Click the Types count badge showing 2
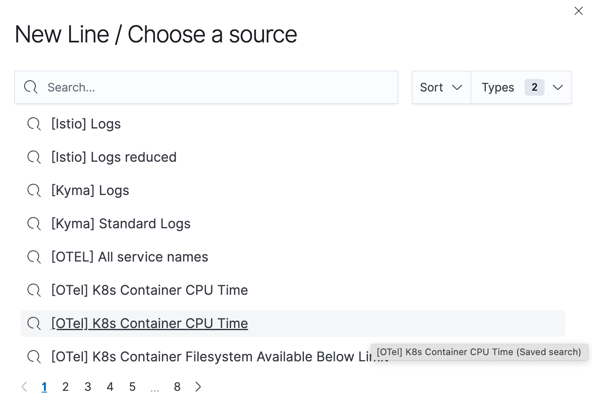Image resolution: width=592 pixels, height=400 pixels. pyautogui.click(x=534, y=87)
